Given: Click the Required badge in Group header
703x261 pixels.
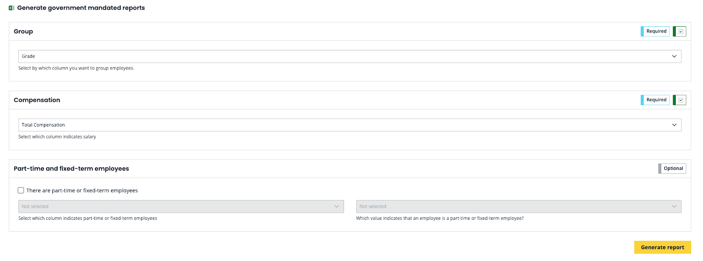Looking at the screenshot, I should coord(656,32).
